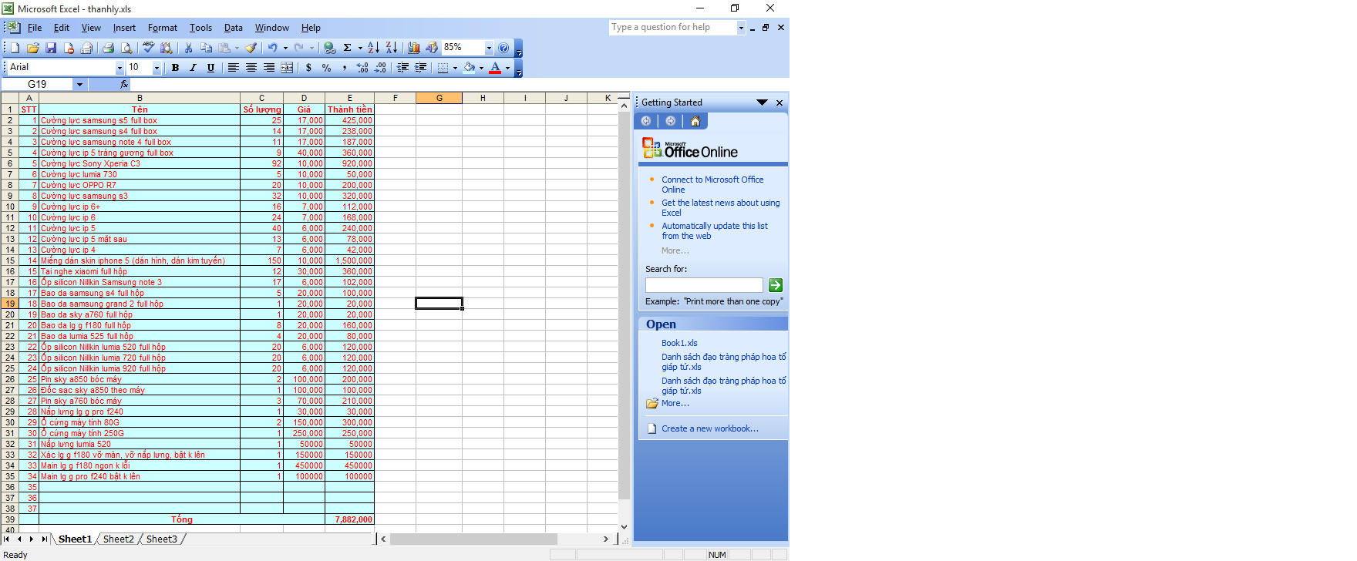The height and width of the screenshot is (561, 1357).
Task: Click the AutoSum sigma icon
Action: click(x=348, y=48)
